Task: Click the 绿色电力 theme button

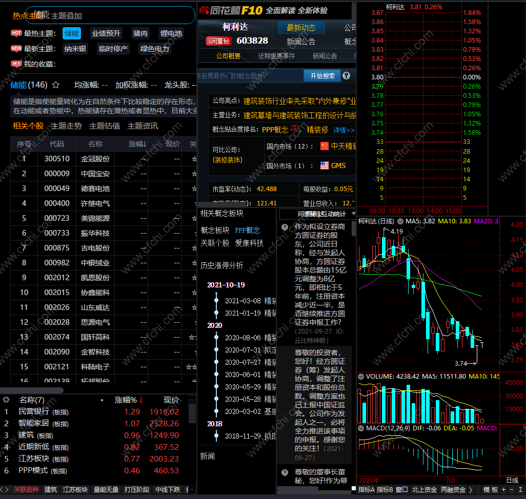Action: (x=155, y=49)
